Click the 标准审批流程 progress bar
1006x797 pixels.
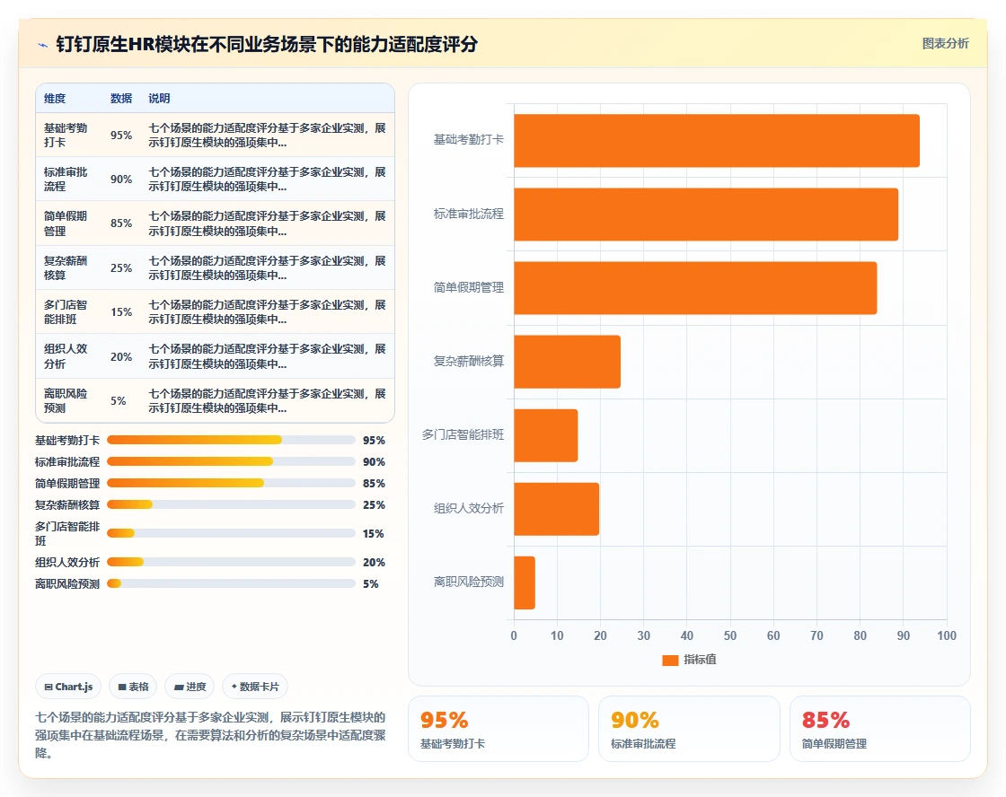pyautogui.click(x=231, y=461)
